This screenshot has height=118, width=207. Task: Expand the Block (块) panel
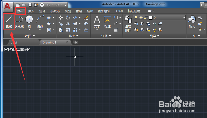click(197, 36)
